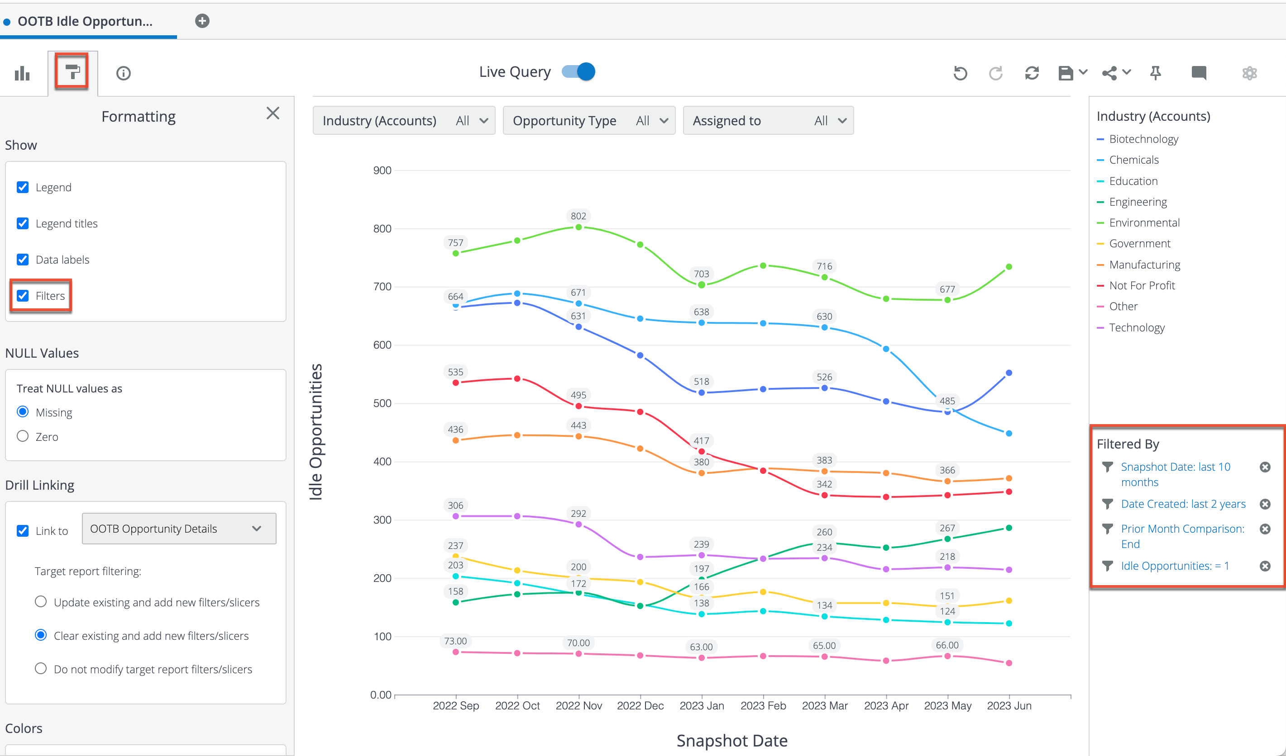Close the Formatting panel

click(x=273, y=113)
